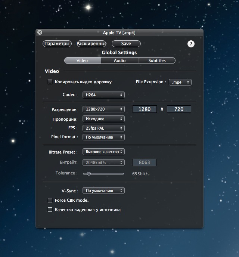Open the help question mark icon
Viewport: 239px width, 257px height.
point(191,44)
